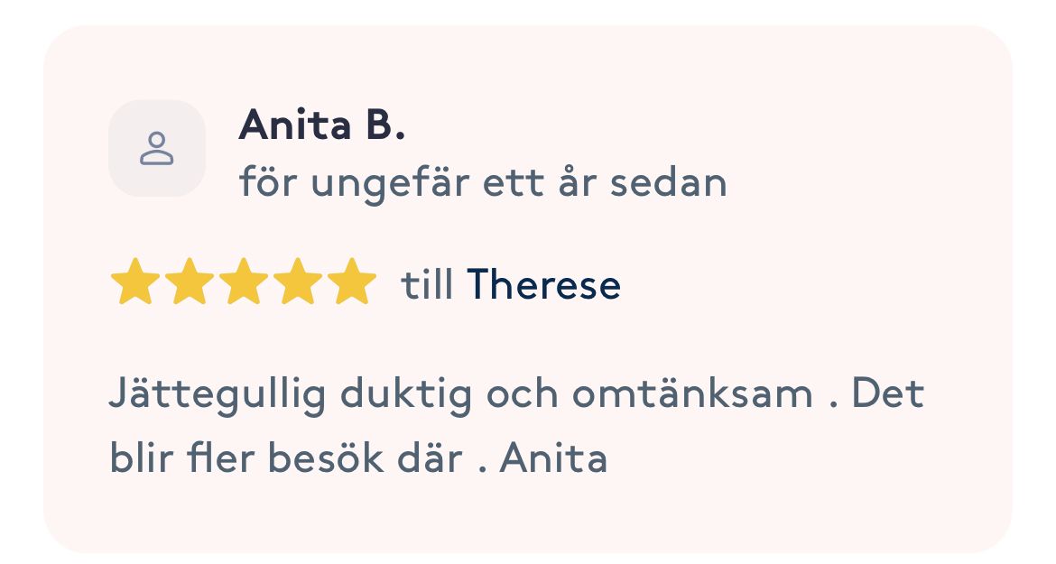Click the first yellow rating star

134,282
